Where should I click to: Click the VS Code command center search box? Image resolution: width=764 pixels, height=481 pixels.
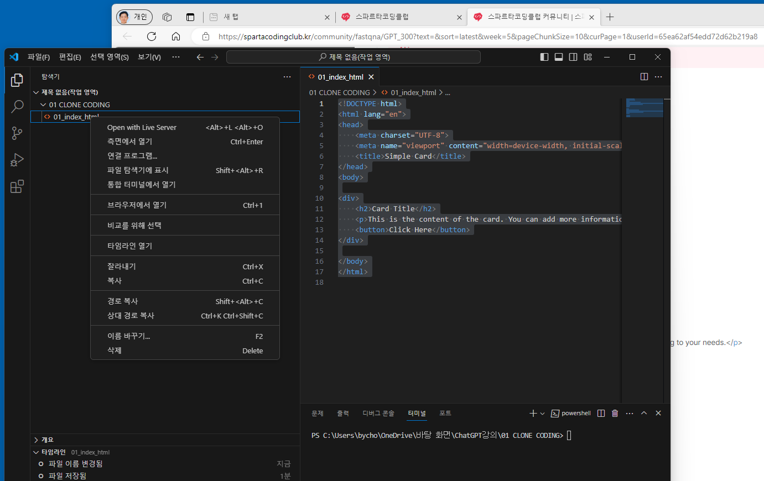[x=354, y=57]
